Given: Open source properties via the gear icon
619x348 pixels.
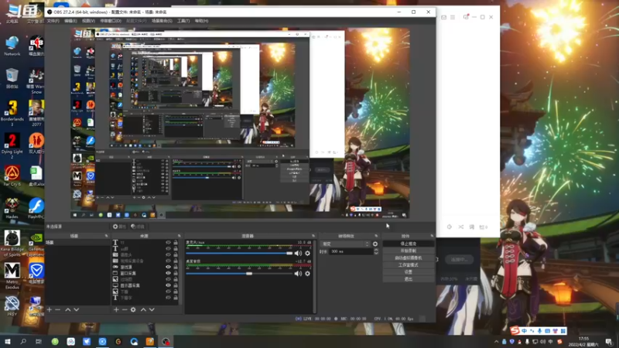Looking at the screenshot, I should point(133,310).
